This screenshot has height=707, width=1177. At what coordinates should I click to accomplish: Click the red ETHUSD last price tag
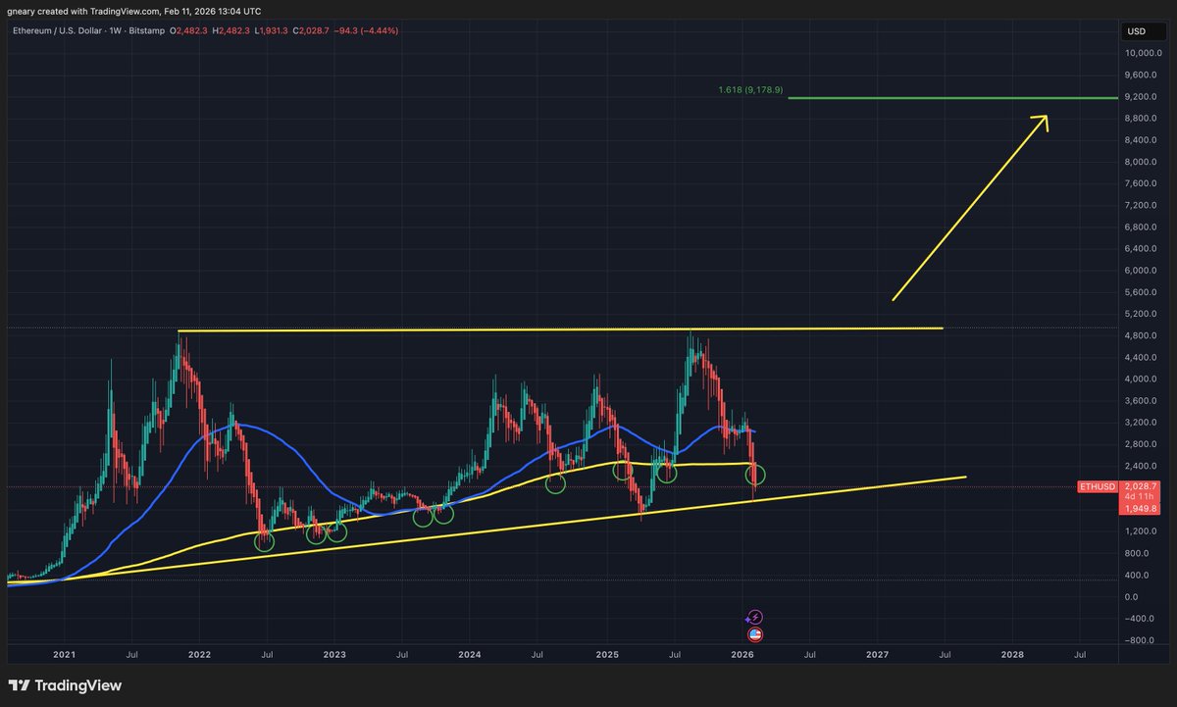tap(1096, 486)
